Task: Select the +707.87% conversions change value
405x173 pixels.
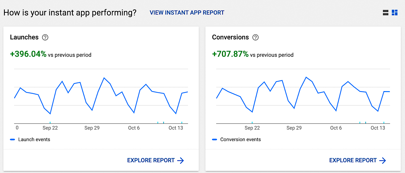Action: (x=230, y=54)
